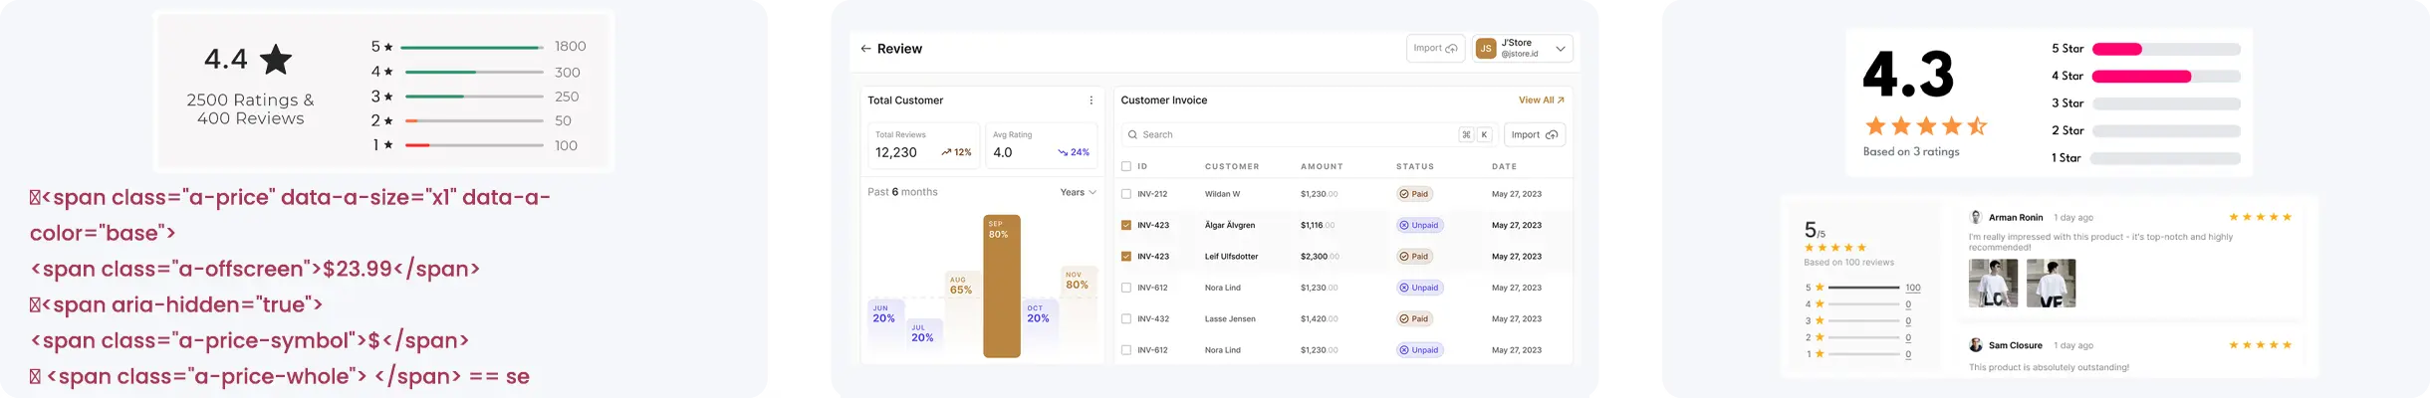
Task: Click the NOV 80% chart bar
Action: click(x=1080, y=310)
